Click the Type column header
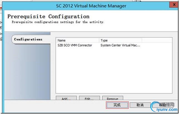This screenshot has width=179, height=114. tap(121, 40)
